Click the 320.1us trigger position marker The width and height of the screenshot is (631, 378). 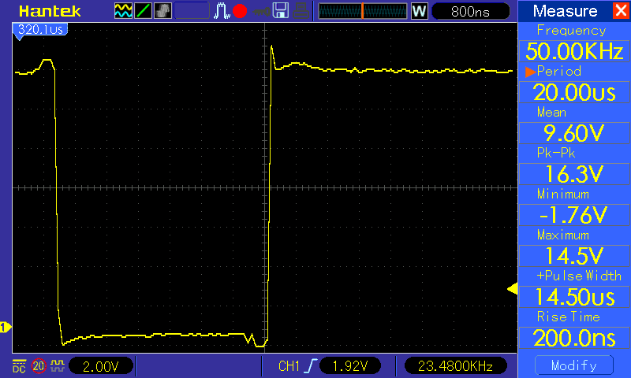pos(40,30)
